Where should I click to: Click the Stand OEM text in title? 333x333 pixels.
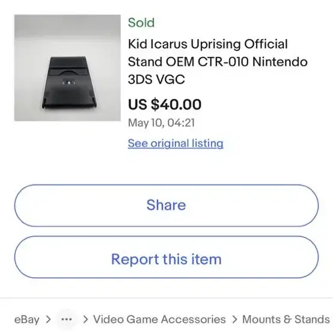point(161,62)
